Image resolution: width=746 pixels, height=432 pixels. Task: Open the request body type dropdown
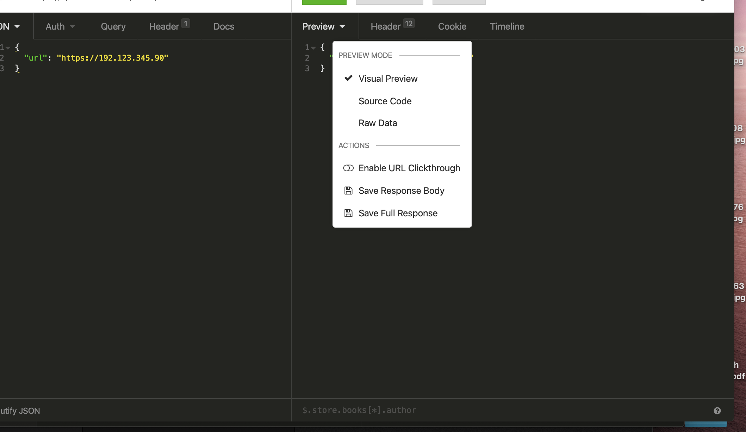10,26
